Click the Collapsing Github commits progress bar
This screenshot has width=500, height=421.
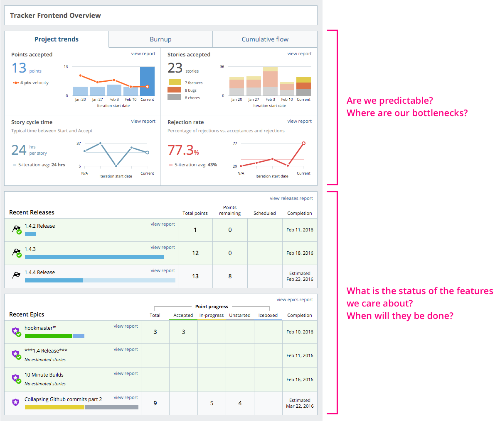[x=81, y=407]
